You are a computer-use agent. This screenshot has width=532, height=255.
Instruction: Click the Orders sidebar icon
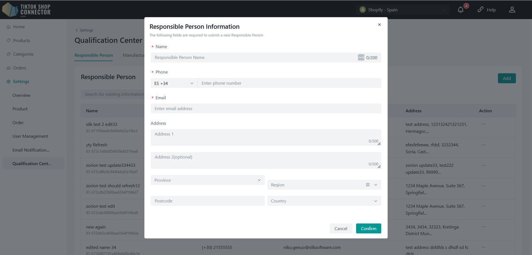(x=8, y=68)
